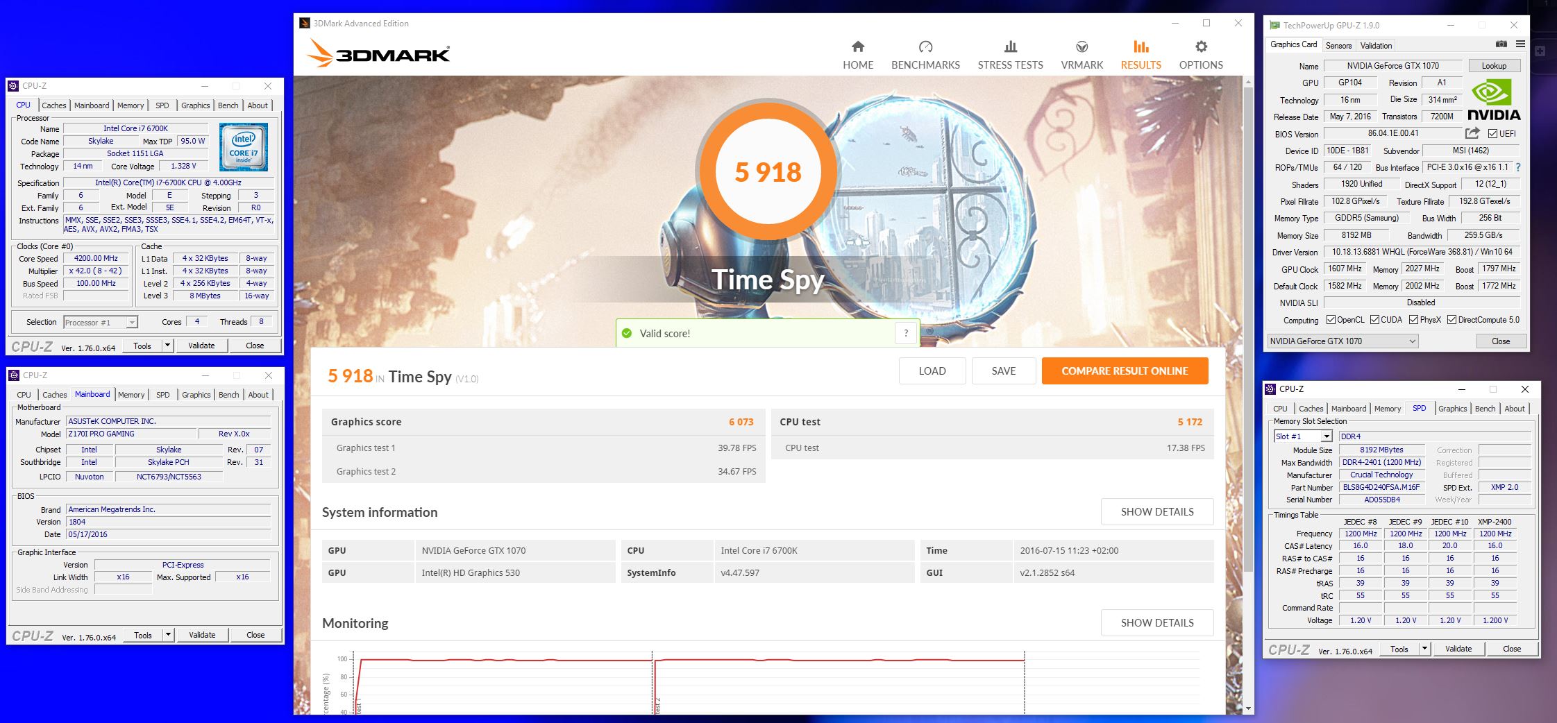Open the Processor #1 selection dropdown
Viewport: 1557px width, 723px height.
pos(101,322)
